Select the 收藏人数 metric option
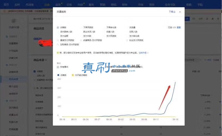Viewport: 222px width, 136px height. pyautogui.click(x=110, y=32)
